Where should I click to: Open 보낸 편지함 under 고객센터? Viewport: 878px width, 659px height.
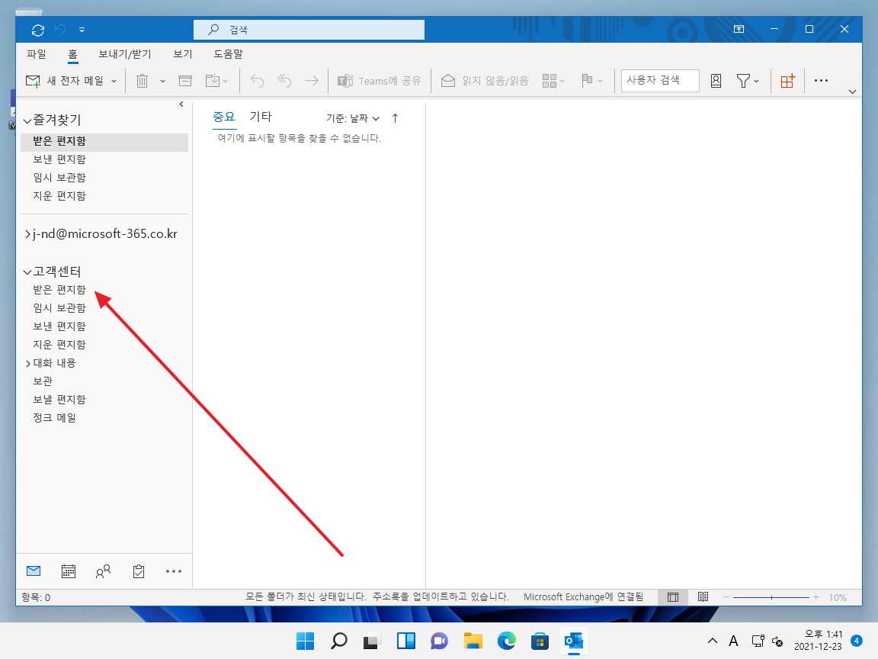click(59, 326)
